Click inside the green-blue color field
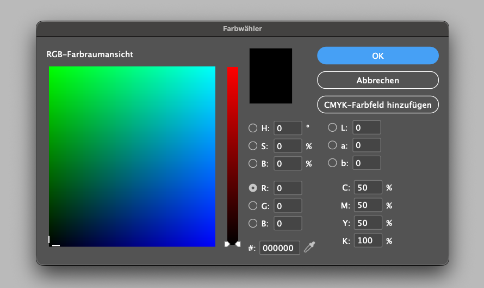Viewport: 484px width, 288px height. click(132, 156)
